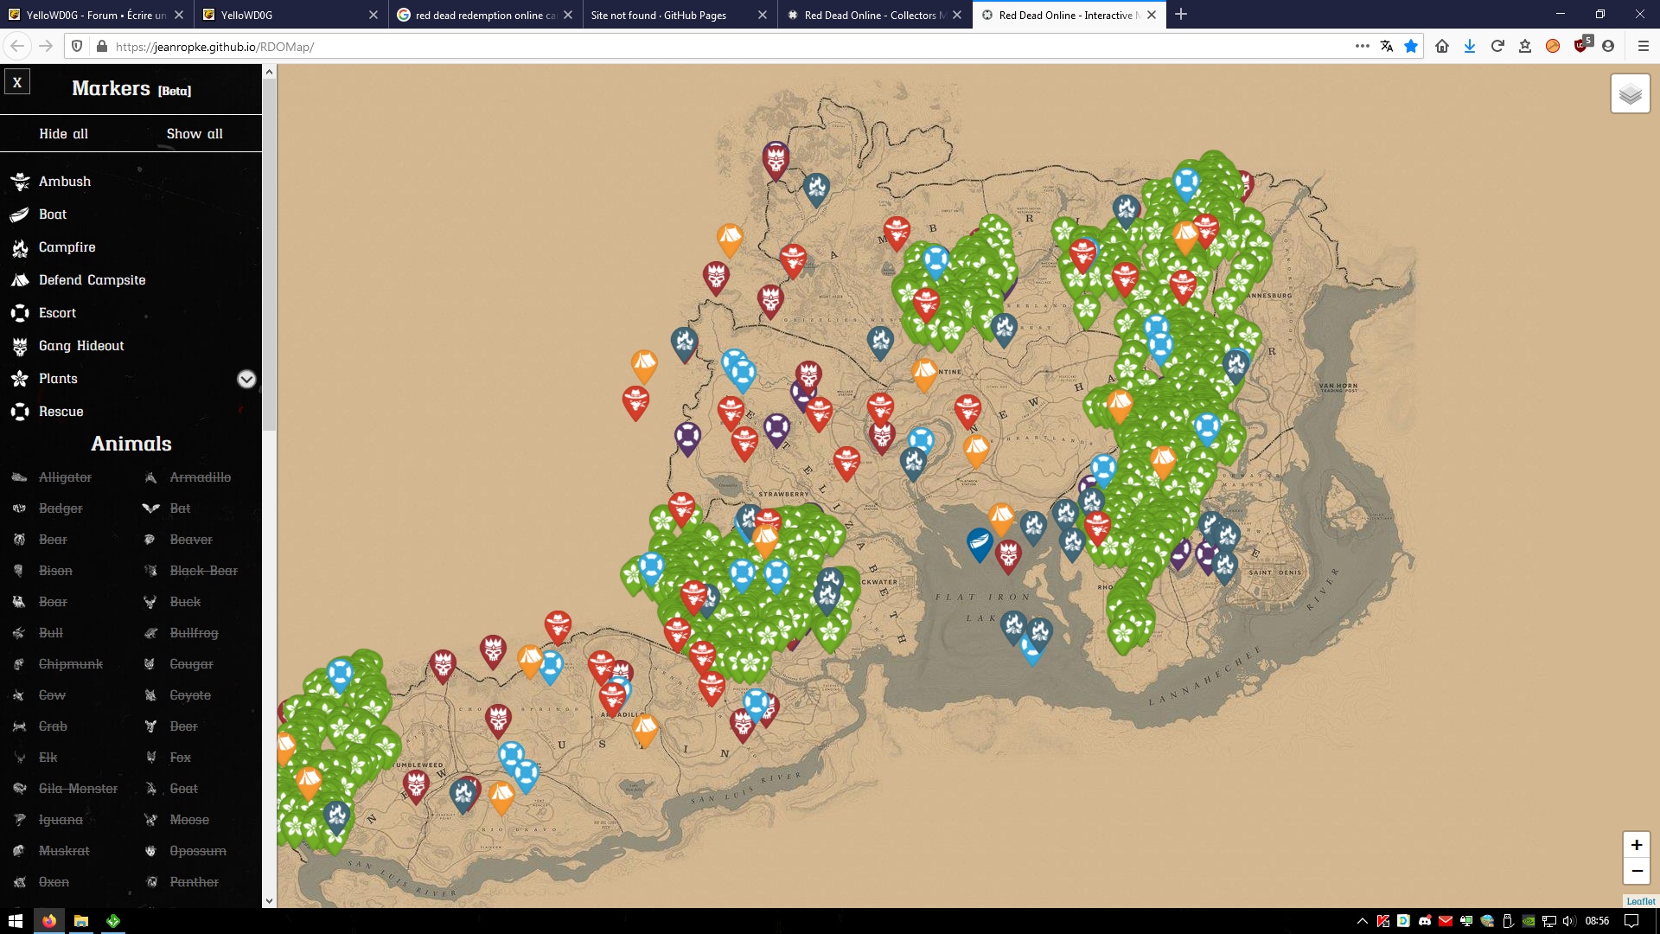
Task: Open Firefox downloads panel
Action: [1470, 47]
